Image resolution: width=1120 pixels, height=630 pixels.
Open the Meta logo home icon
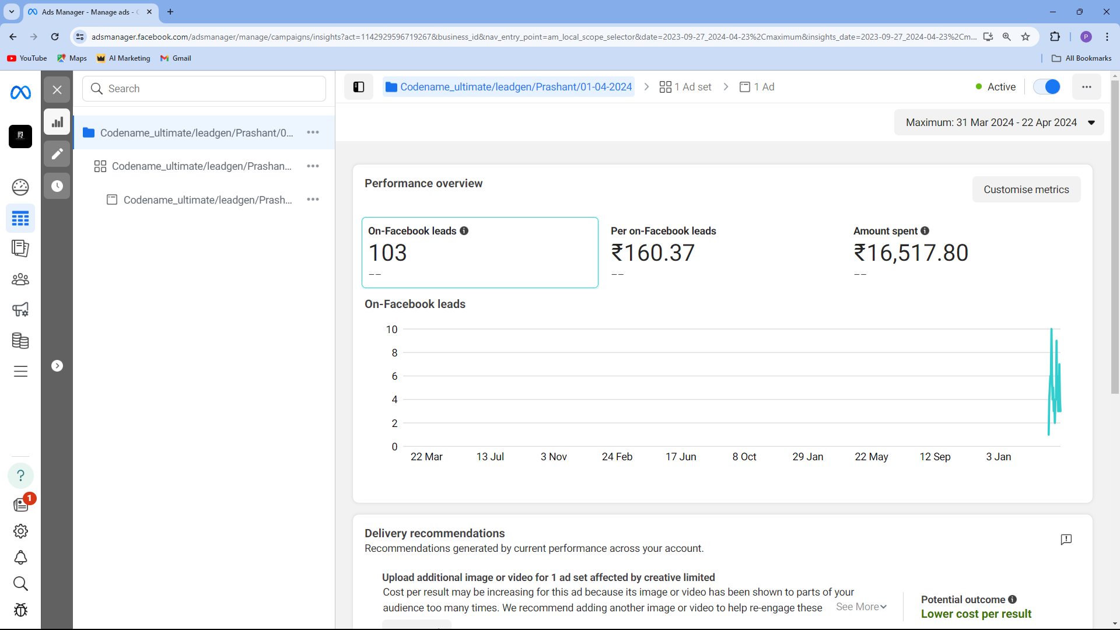tap(20, 92)
